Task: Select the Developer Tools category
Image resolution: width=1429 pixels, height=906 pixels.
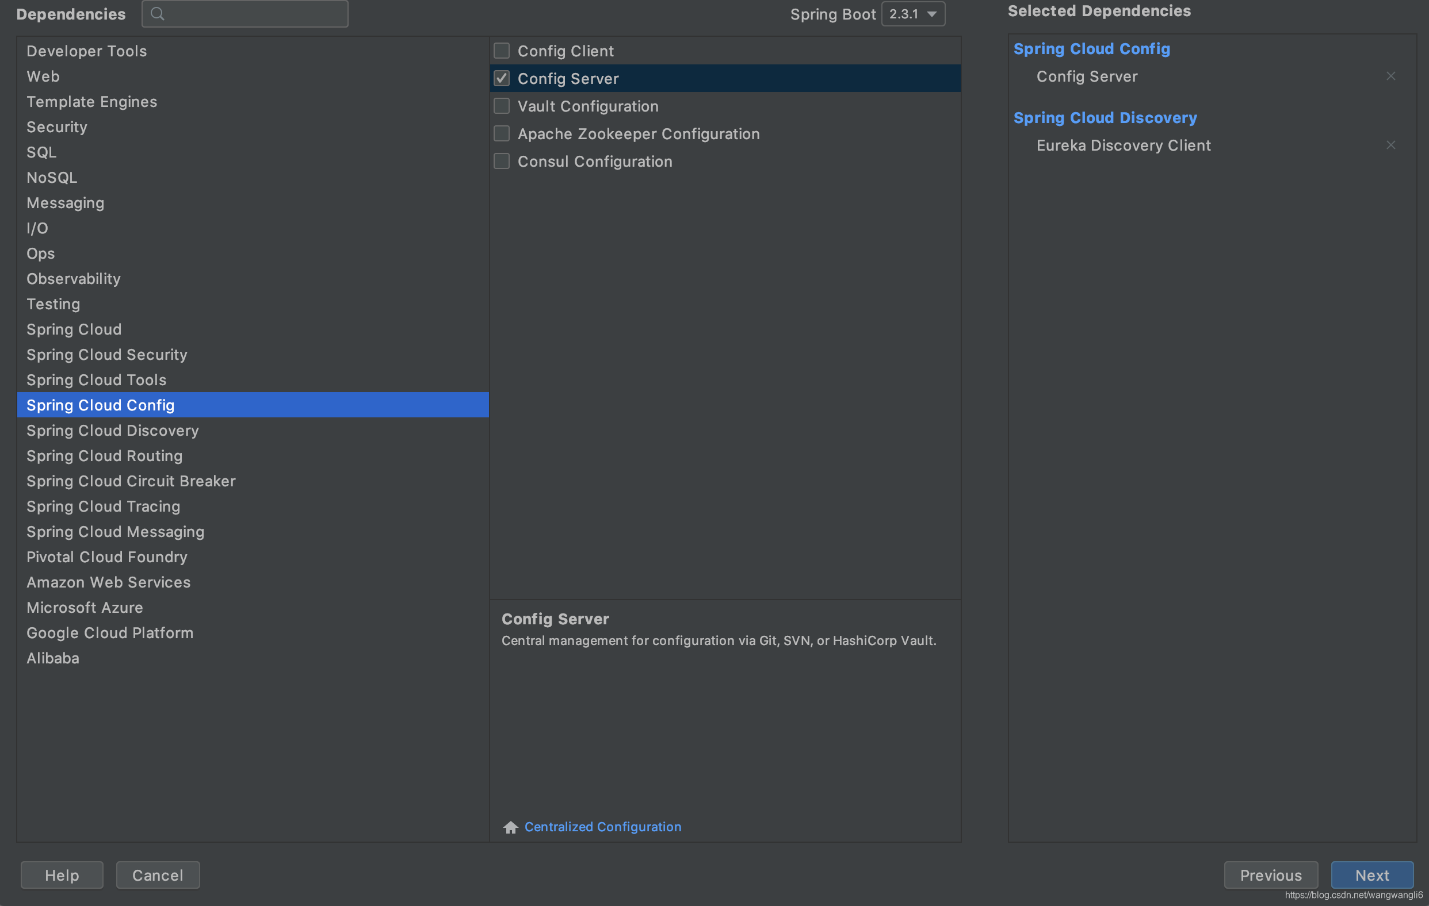Action: (x=87, y=51)
